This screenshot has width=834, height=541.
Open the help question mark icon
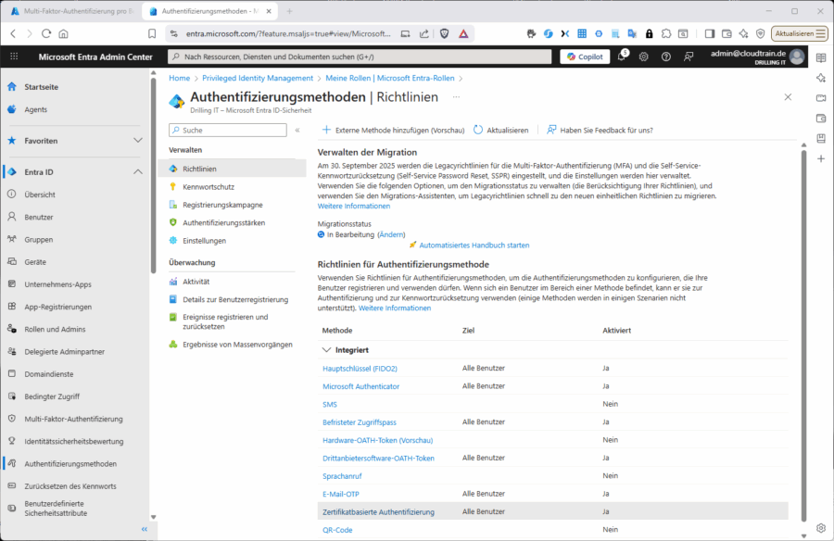[666, 57]
